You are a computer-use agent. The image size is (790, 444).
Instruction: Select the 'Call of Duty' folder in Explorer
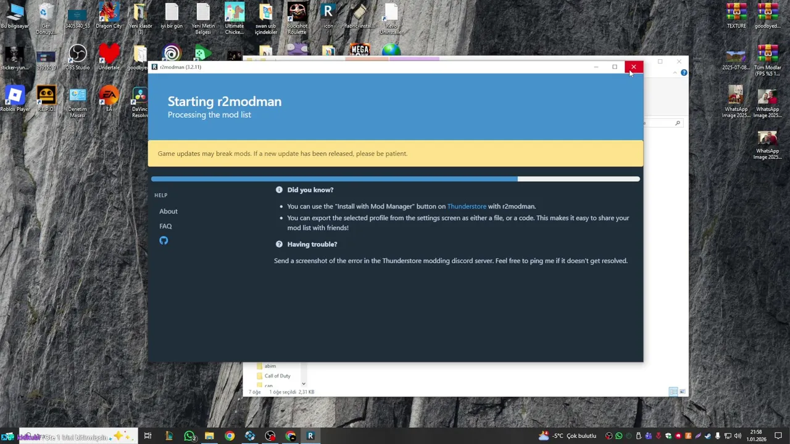click(x=273, y=376)
